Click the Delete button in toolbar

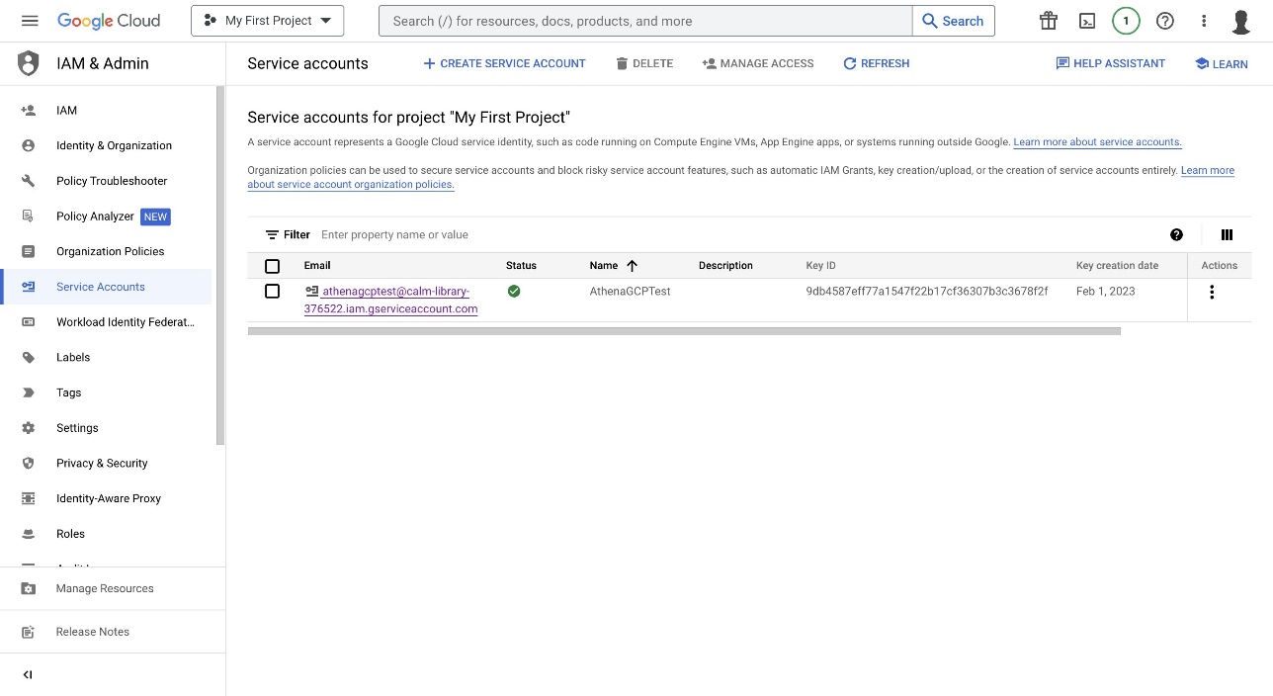pos(643,63)
